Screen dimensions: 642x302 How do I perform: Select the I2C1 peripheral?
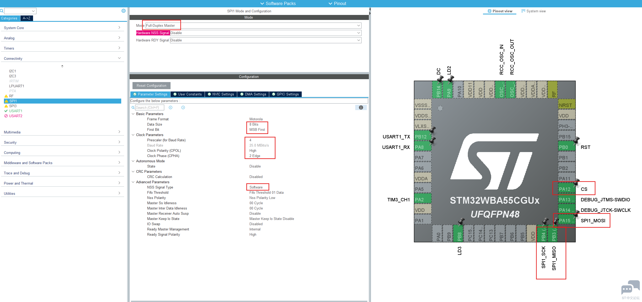(x=12, y=71)
